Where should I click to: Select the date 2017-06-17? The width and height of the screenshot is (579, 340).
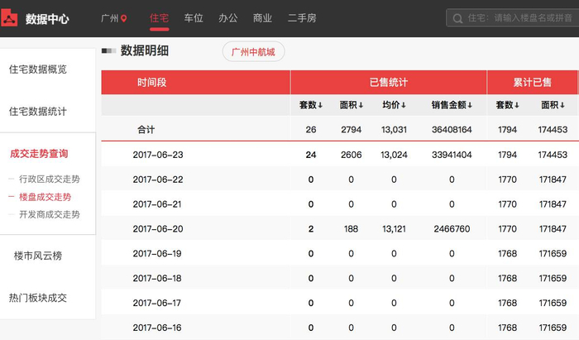157,303
